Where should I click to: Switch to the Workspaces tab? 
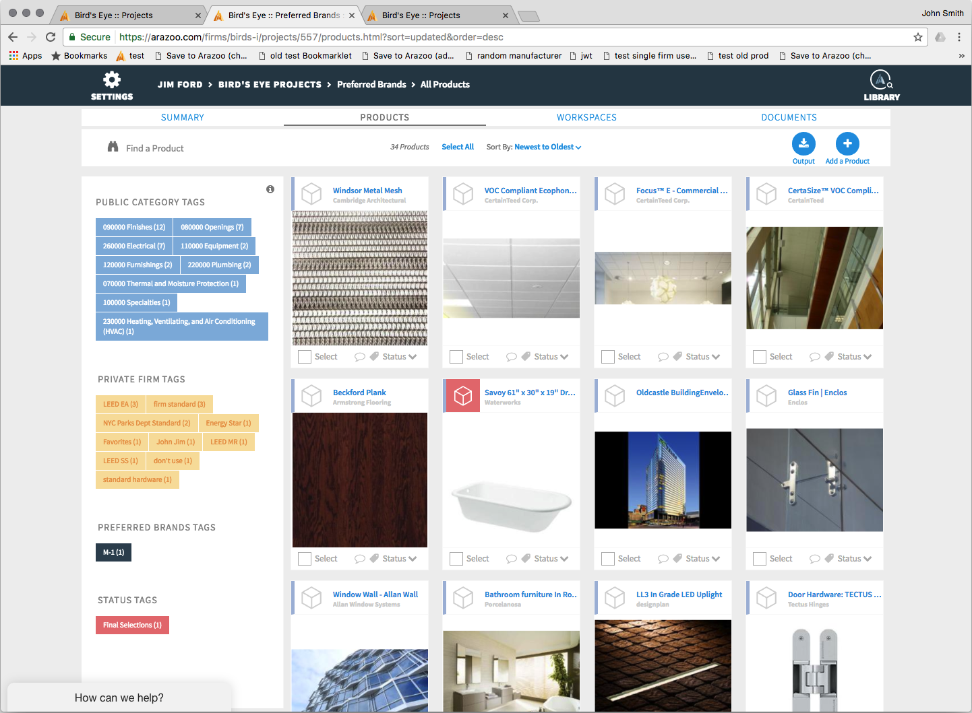[x=586, y=117]
